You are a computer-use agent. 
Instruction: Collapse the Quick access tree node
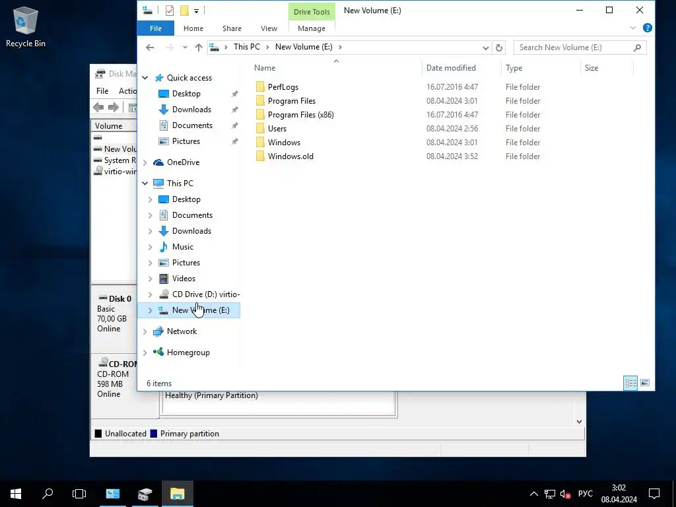point(145,78)
